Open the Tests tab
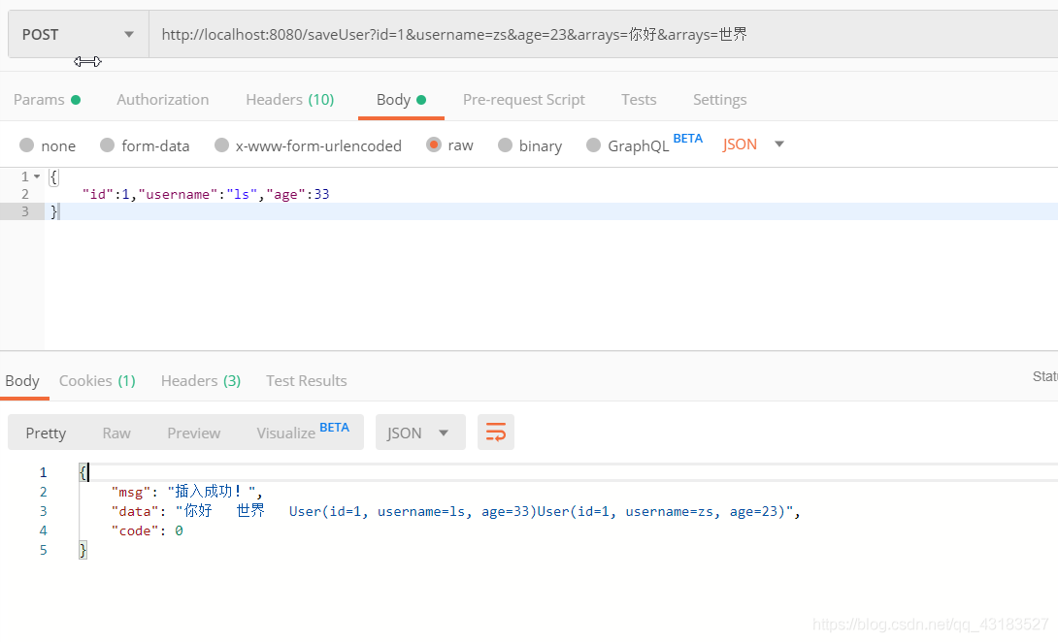 point(639,100)
